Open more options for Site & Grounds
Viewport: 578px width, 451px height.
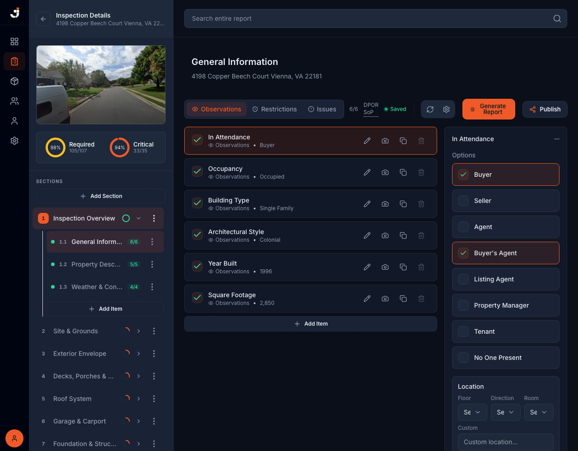coord(154,331)
